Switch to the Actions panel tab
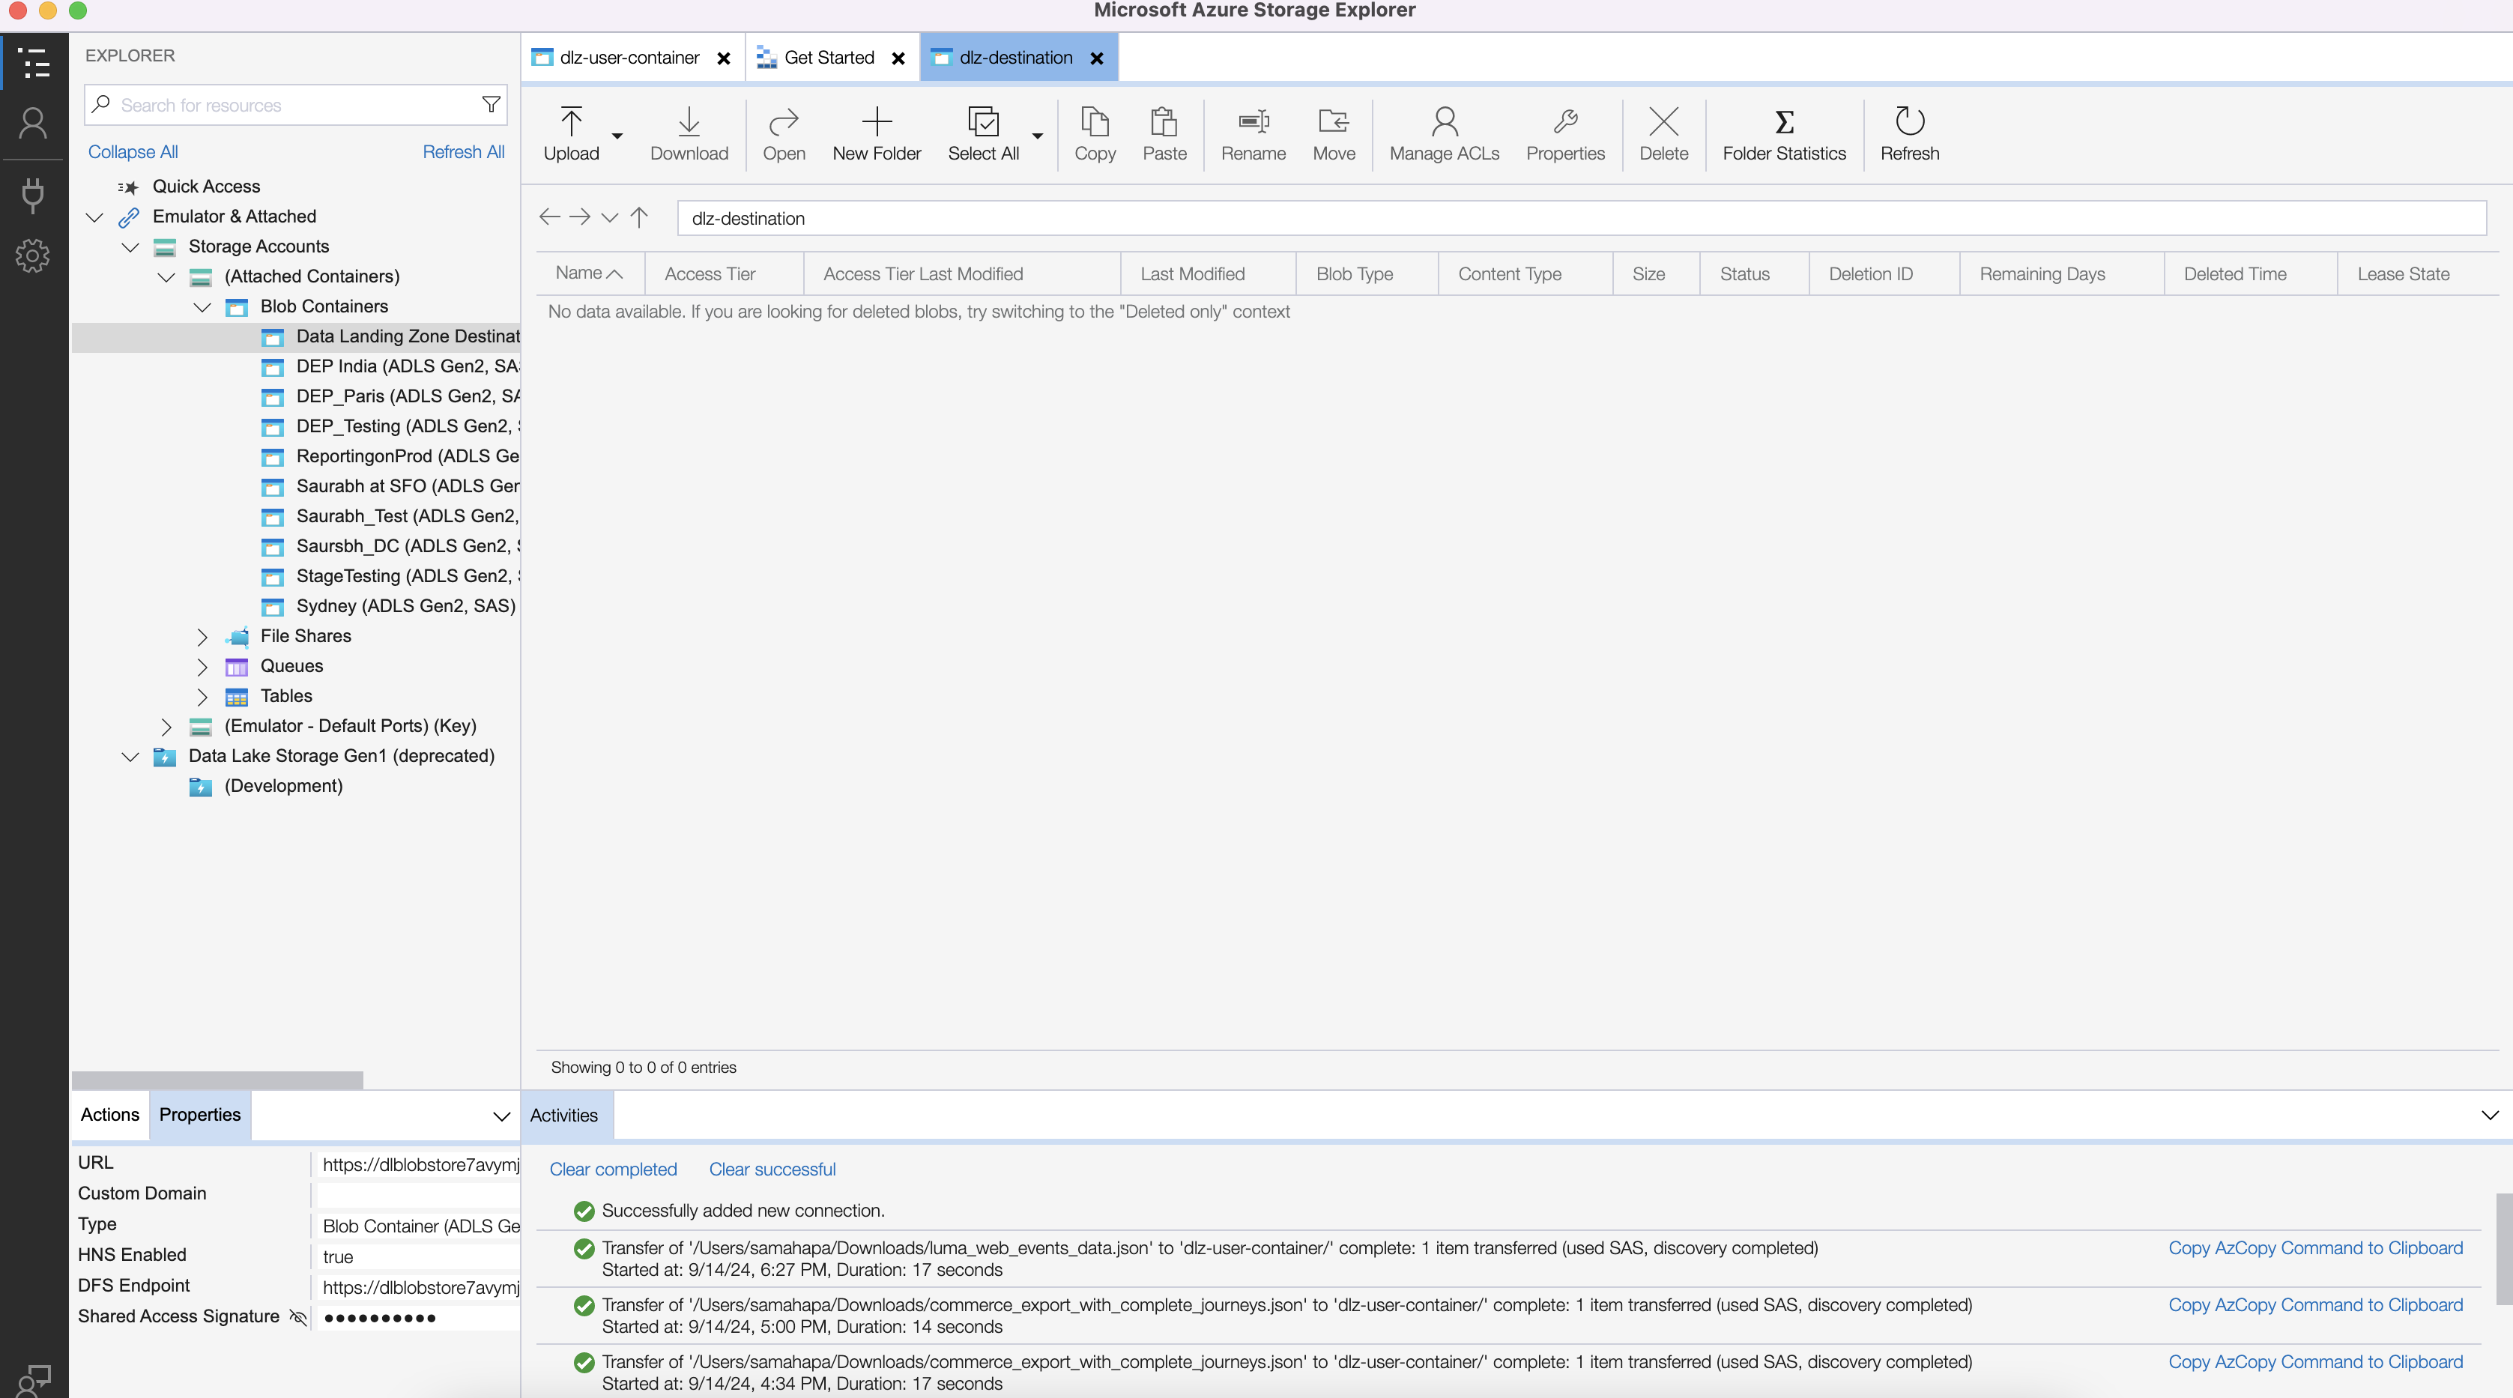2513x1398 pixels. (109, 1114)
